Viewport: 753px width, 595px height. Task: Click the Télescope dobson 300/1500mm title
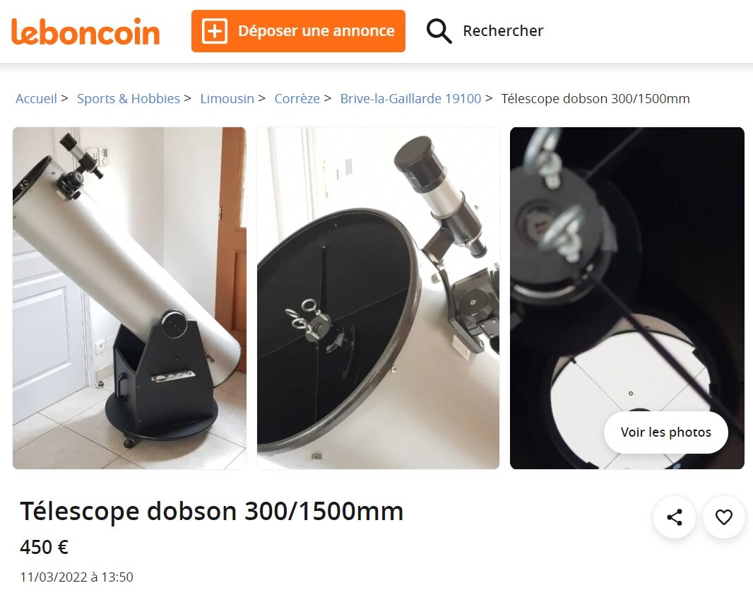point(212,511)
